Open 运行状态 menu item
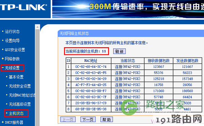This screenshot has width=204, height=126. [x=12, y=32]
